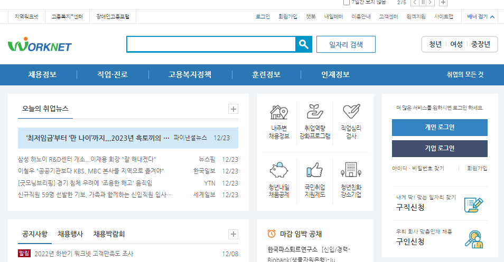Open the 이용안내 link
Screen dimensions: 504x262
pos(361,17)
